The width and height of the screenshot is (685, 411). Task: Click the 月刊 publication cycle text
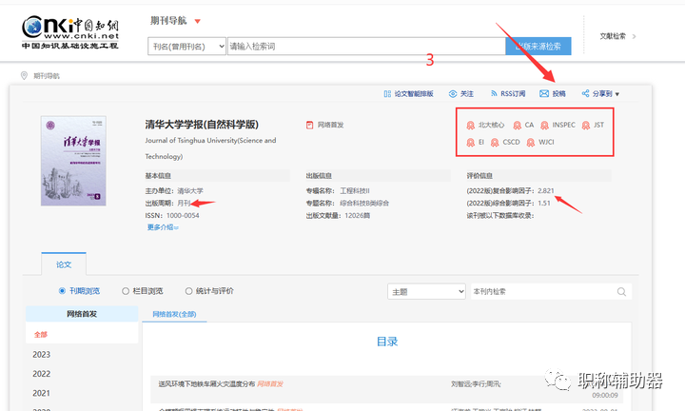184,203
